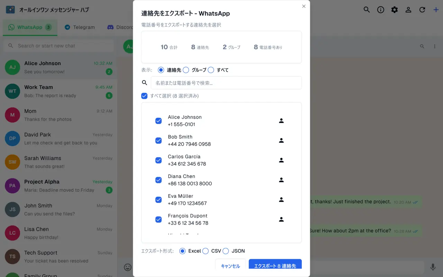Uncheck Eva Müller contact checkbox

click(159, 200)
